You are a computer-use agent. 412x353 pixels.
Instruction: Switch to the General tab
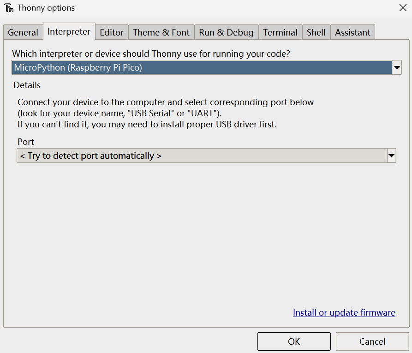23,32
